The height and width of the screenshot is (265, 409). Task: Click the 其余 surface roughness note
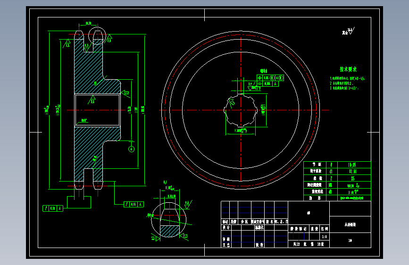click(349, 31)
